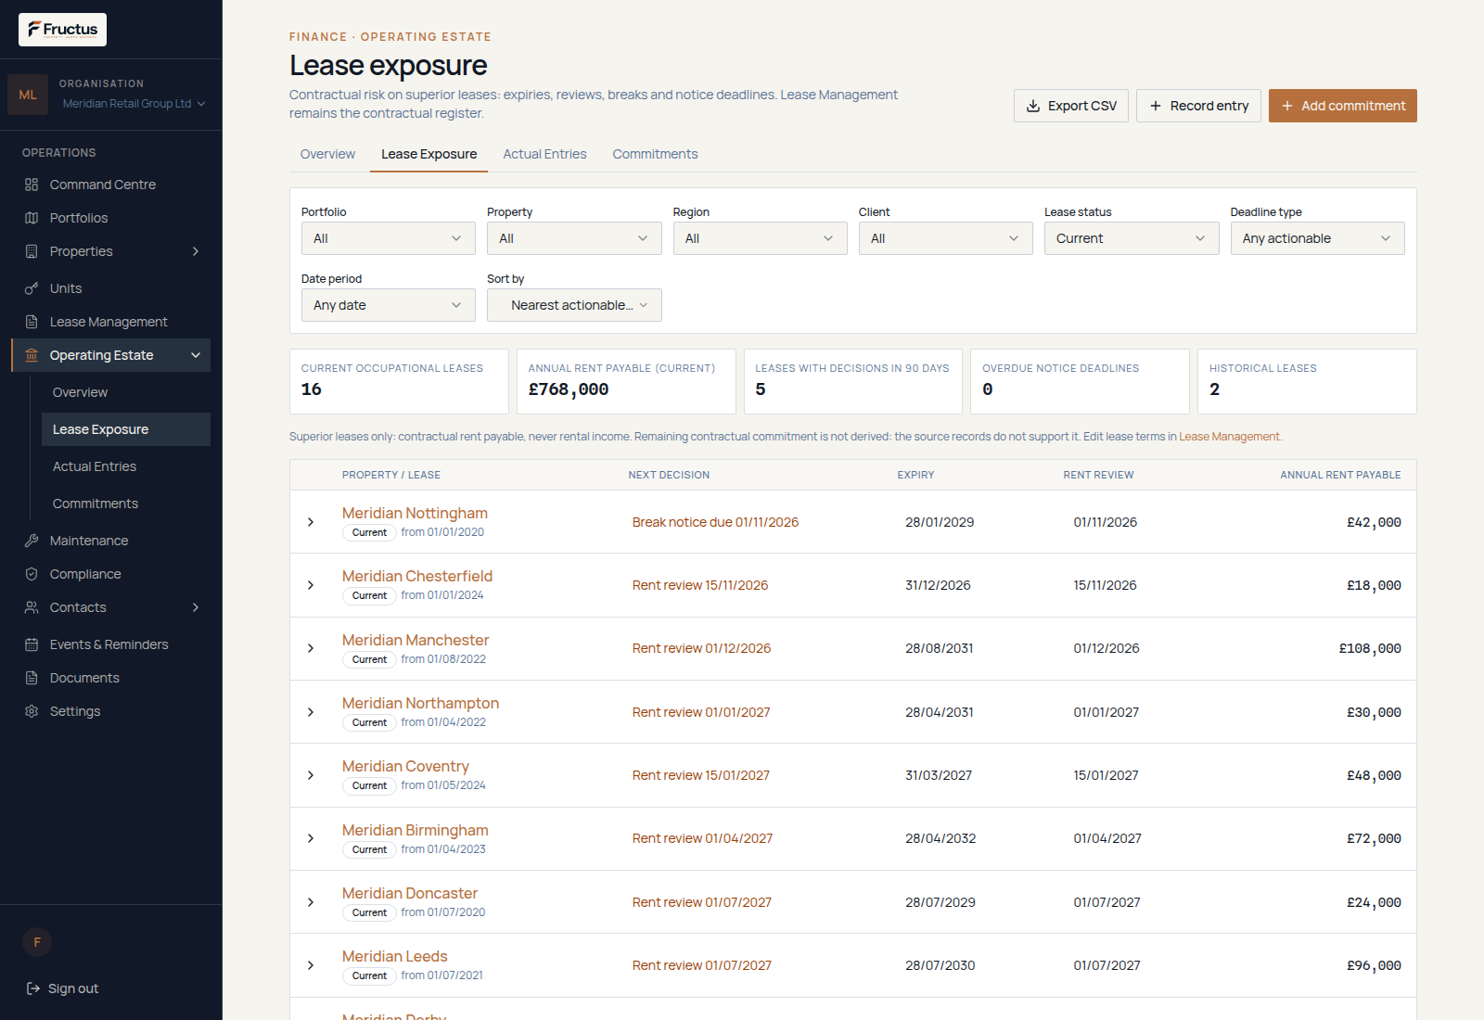Open Date period dropdown

[389, 305]
